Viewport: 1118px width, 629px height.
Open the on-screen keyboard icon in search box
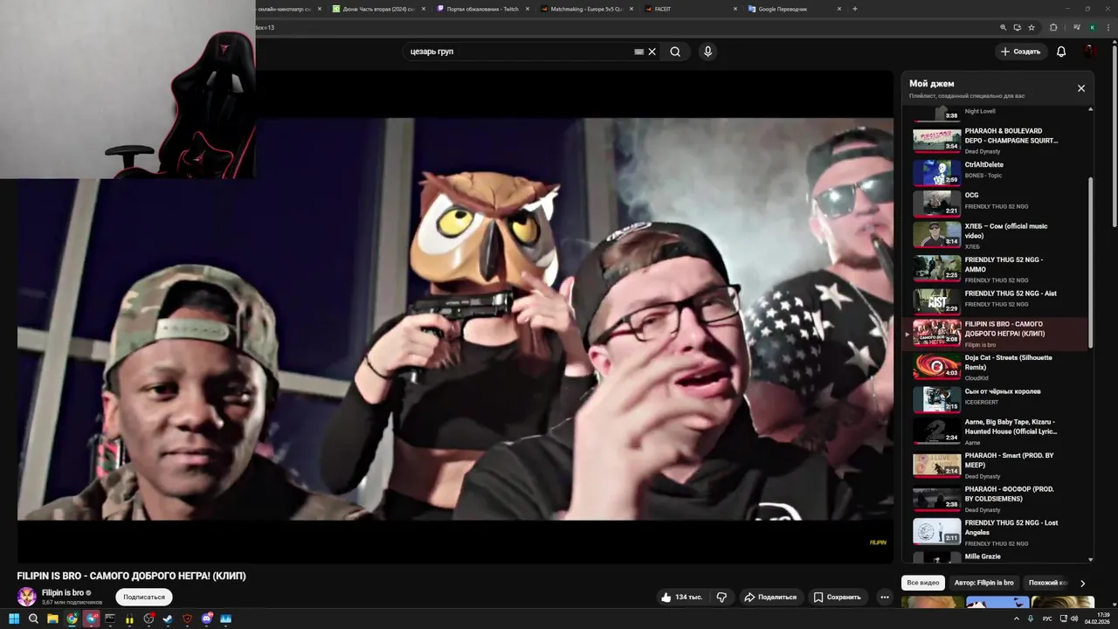click(x=638, y=52)
